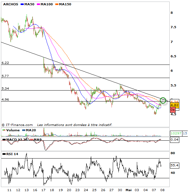Click the 4.96 support level label
Screen dimensions: 189x193
click(x=5, y=100)
